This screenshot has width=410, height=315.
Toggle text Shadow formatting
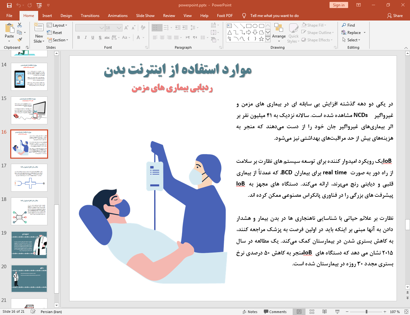pos(100,37)
